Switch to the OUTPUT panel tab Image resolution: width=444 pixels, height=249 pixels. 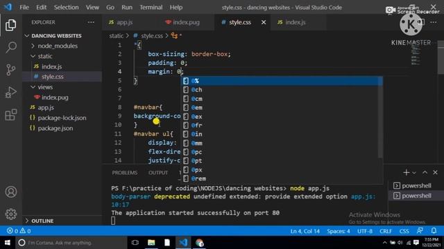click(158, 173)
